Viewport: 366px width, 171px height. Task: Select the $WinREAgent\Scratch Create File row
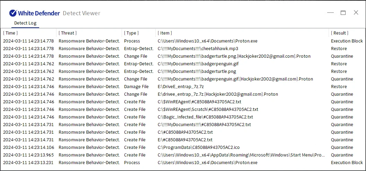tap(208, 110)
